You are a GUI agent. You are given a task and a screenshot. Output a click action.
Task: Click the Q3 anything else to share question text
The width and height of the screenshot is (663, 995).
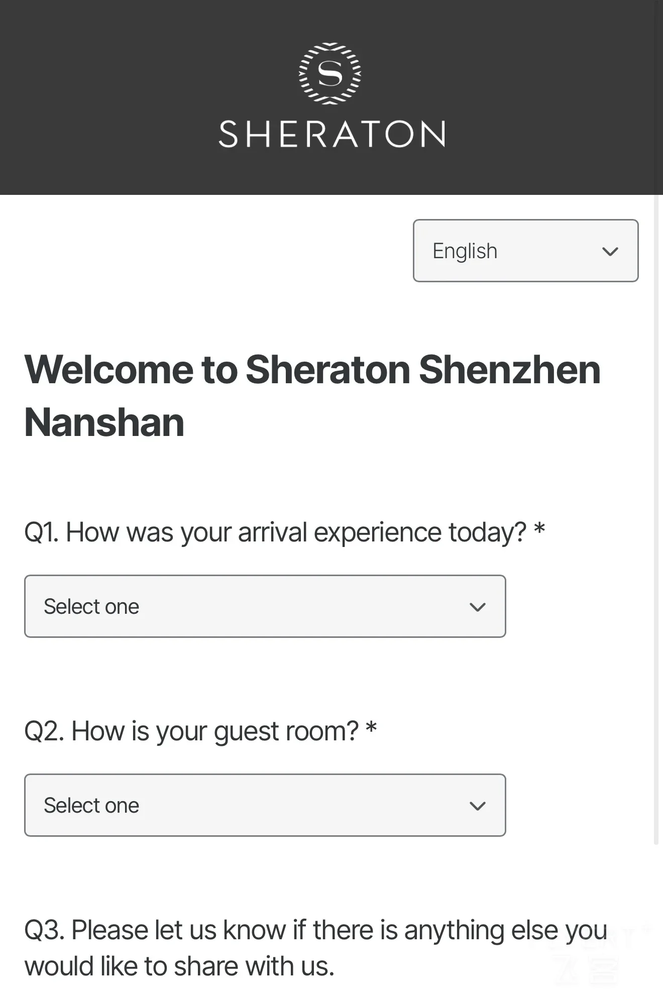click(316, 948)
